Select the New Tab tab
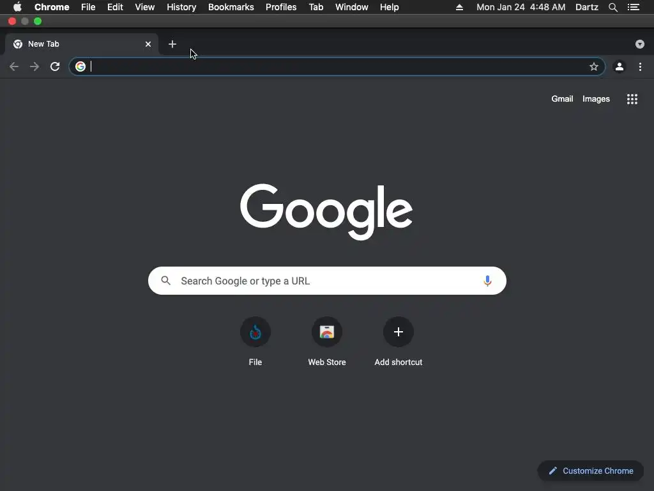 tap(81, 44)
